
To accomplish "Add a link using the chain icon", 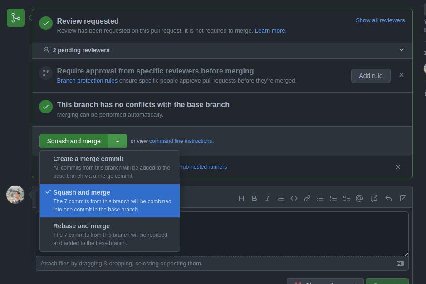I will [x=307, y=198].
